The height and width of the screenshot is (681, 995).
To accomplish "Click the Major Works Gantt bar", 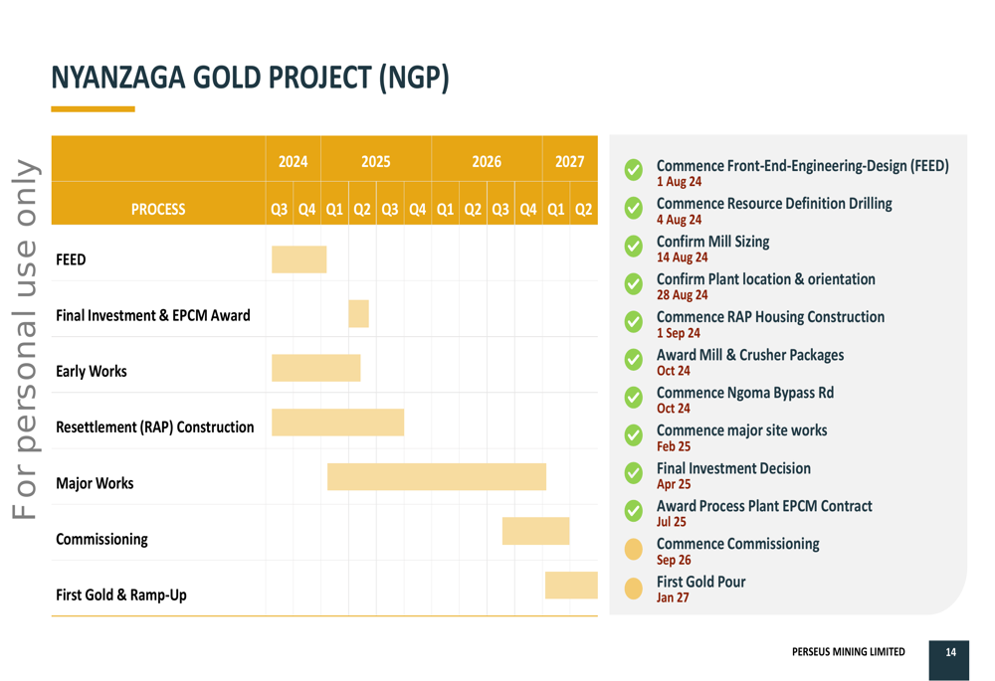I will pyautogui.click(x=436, y=476).
